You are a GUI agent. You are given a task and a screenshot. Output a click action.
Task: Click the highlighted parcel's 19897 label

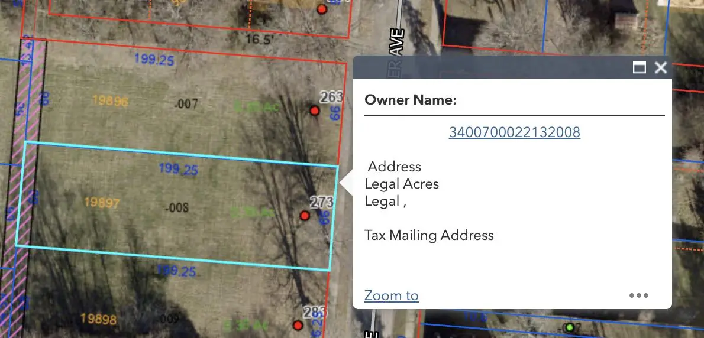tap(101, 203)
